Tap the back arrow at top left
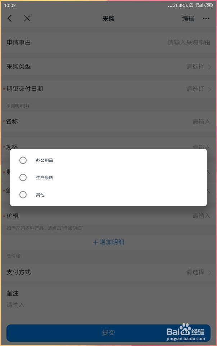 (9, 18)
